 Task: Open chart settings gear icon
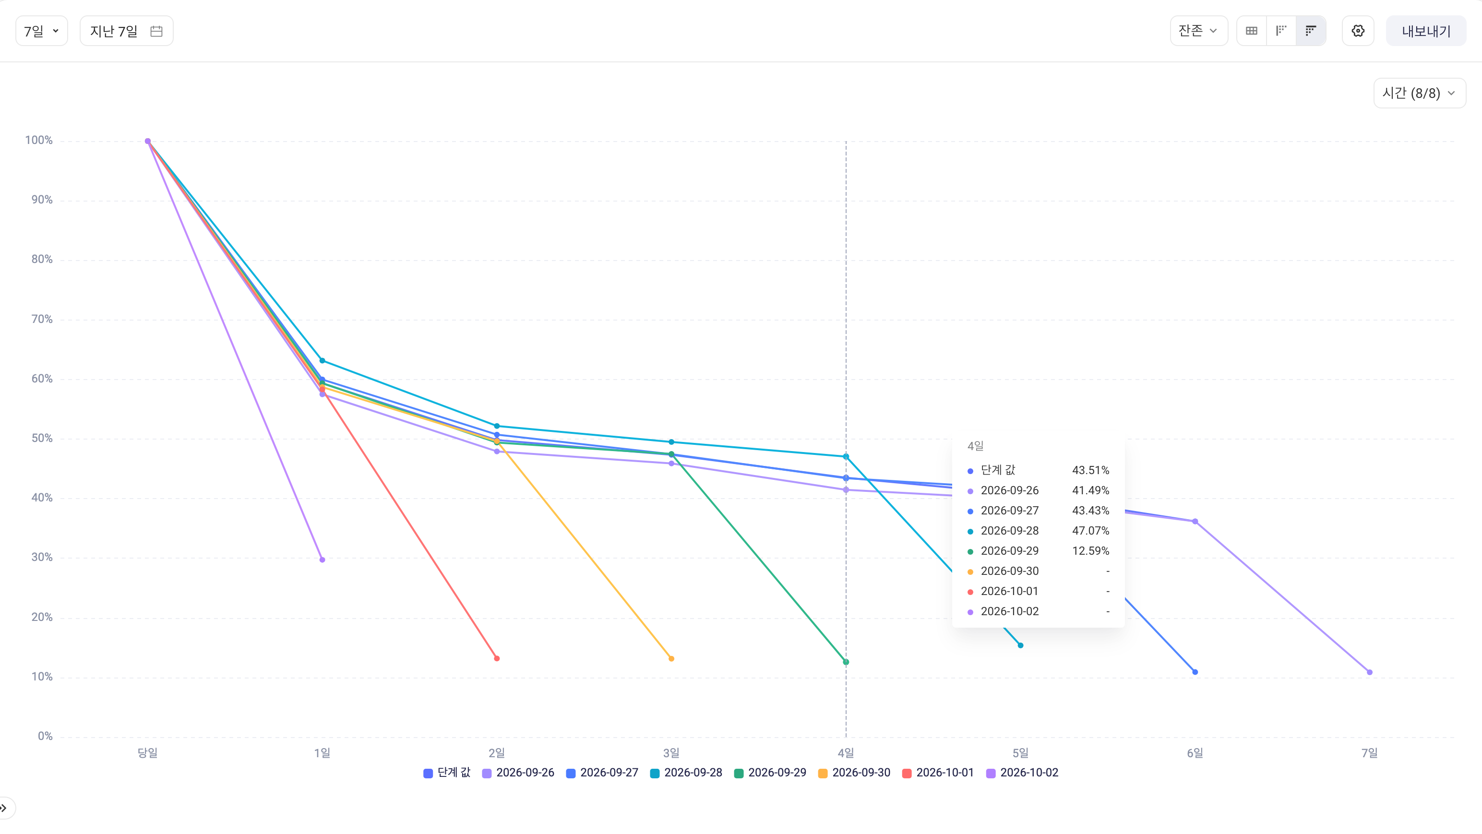click(1358, 31)
